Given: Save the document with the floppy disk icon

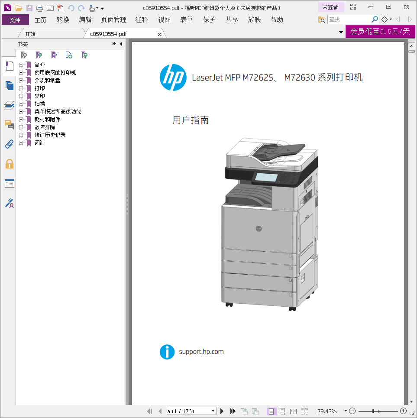Looking at the screenshot, I should (x=29, y=8).
